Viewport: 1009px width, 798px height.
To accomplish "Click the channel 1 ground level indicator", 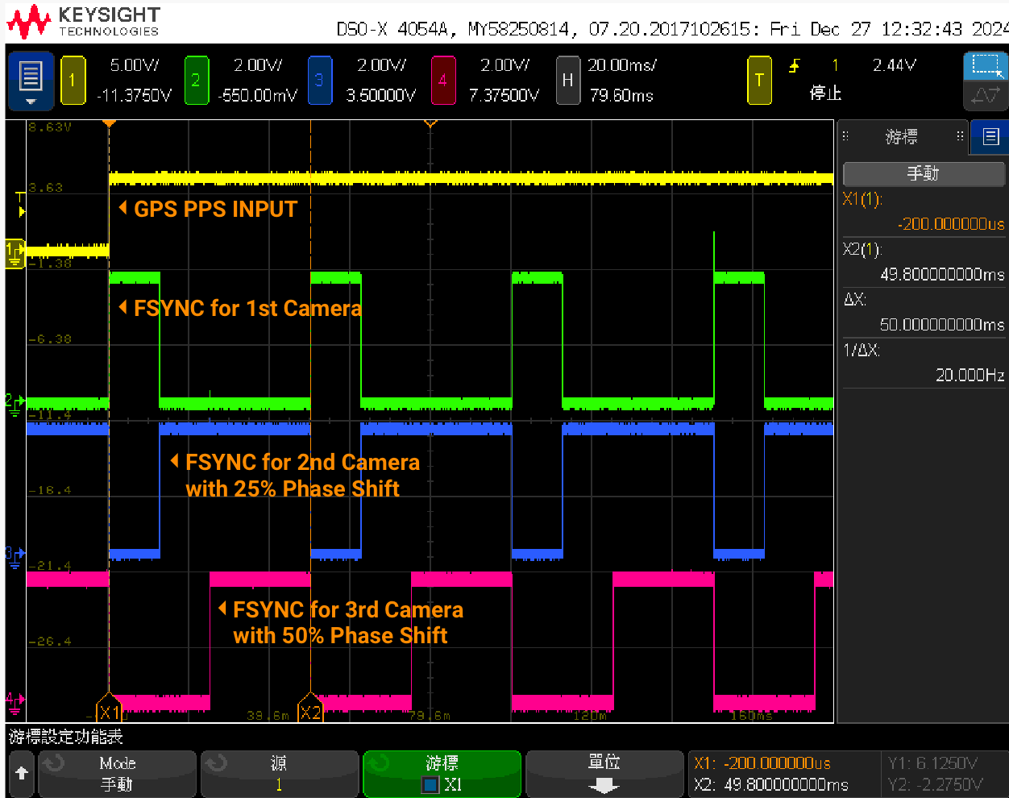I will tap(15, 251).
